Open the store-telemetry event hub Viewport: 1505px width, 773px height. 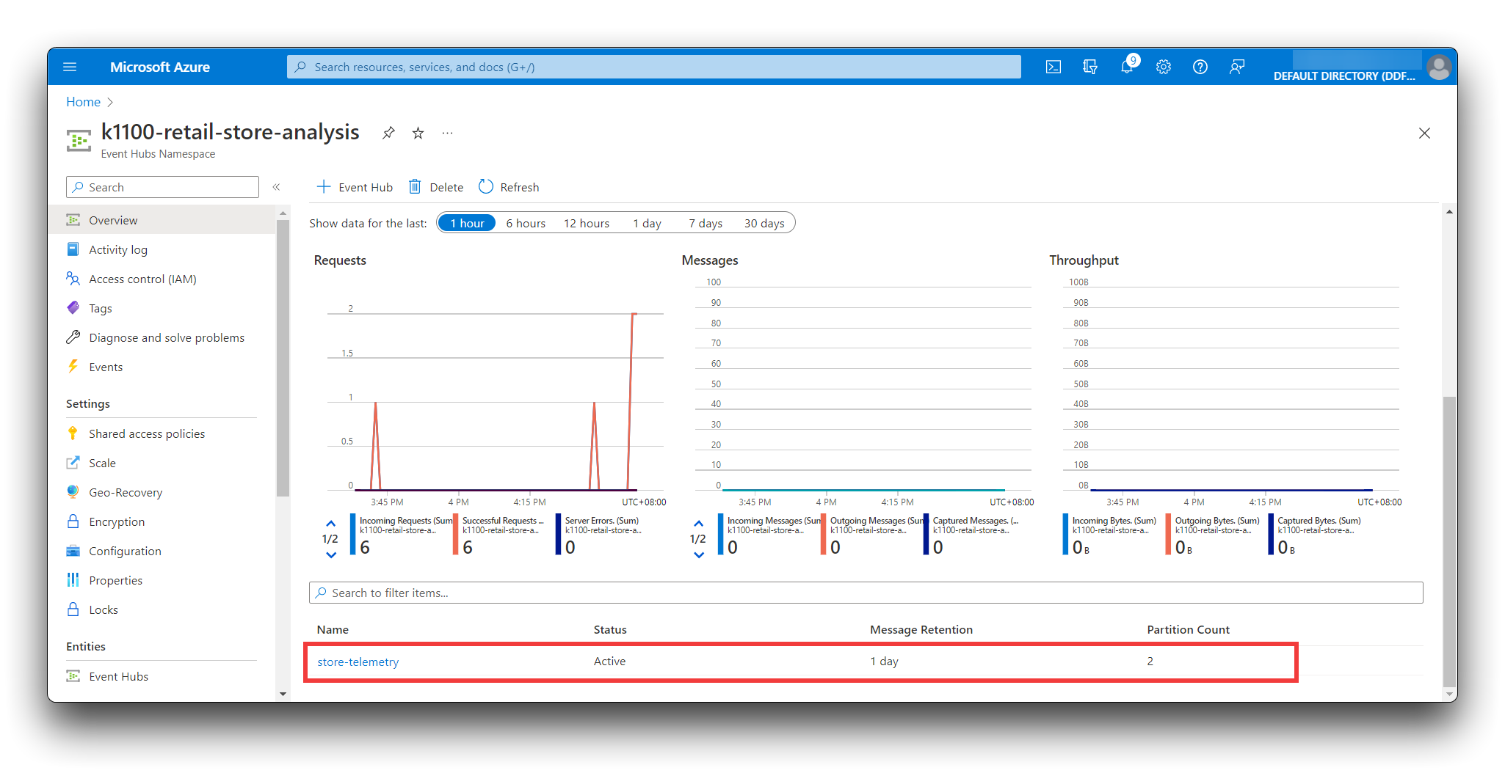point(358,662)
